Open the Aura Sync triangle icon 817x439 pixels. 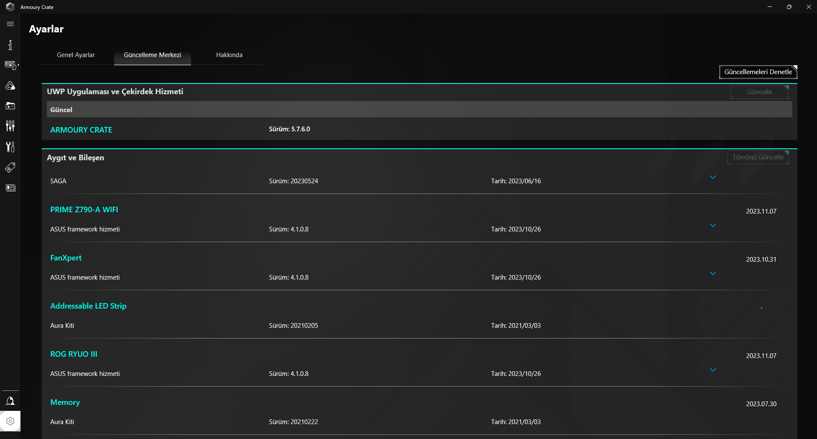(10, 86)
